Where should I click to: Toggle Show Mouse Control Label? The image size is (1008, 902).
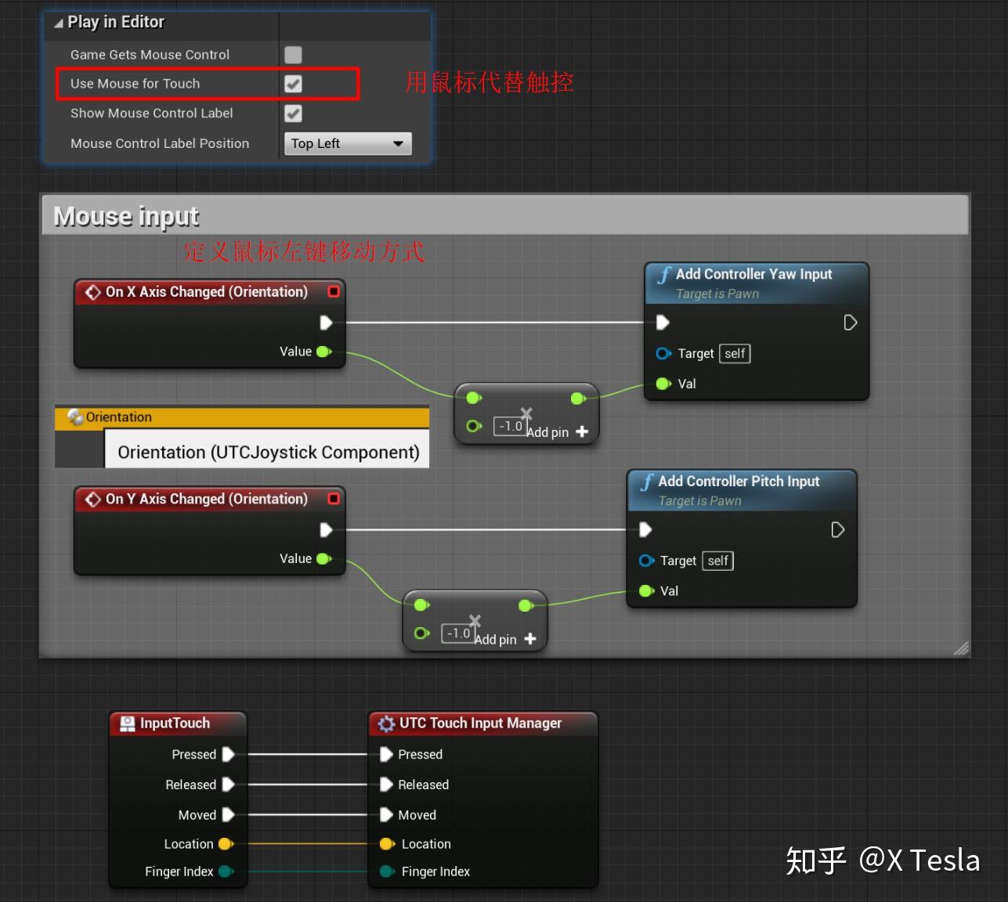tap(292, 114)
